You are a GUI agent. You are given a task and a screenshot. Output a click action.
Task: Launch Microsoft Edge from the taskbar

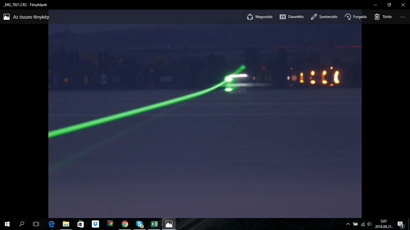(51, 224)
